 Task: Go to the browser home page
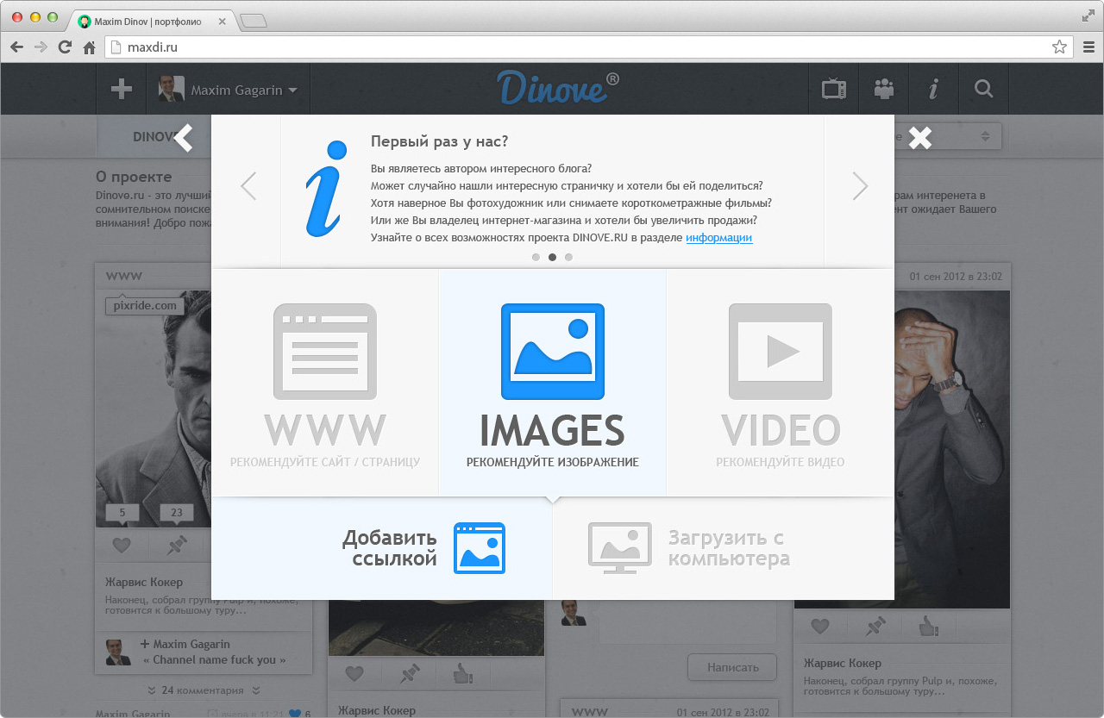[89, 47]
